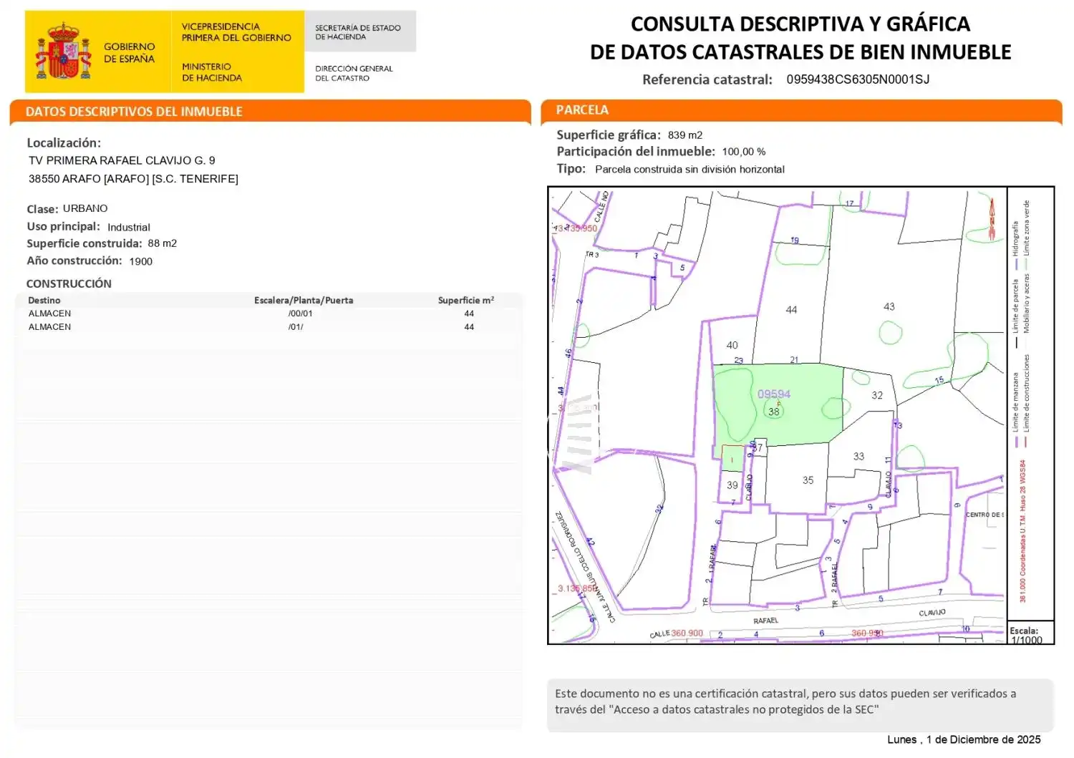Select the green highlighted parcel 38
Image resolution: width=1074 pixels, height=758 pixels.
point(778,404)
